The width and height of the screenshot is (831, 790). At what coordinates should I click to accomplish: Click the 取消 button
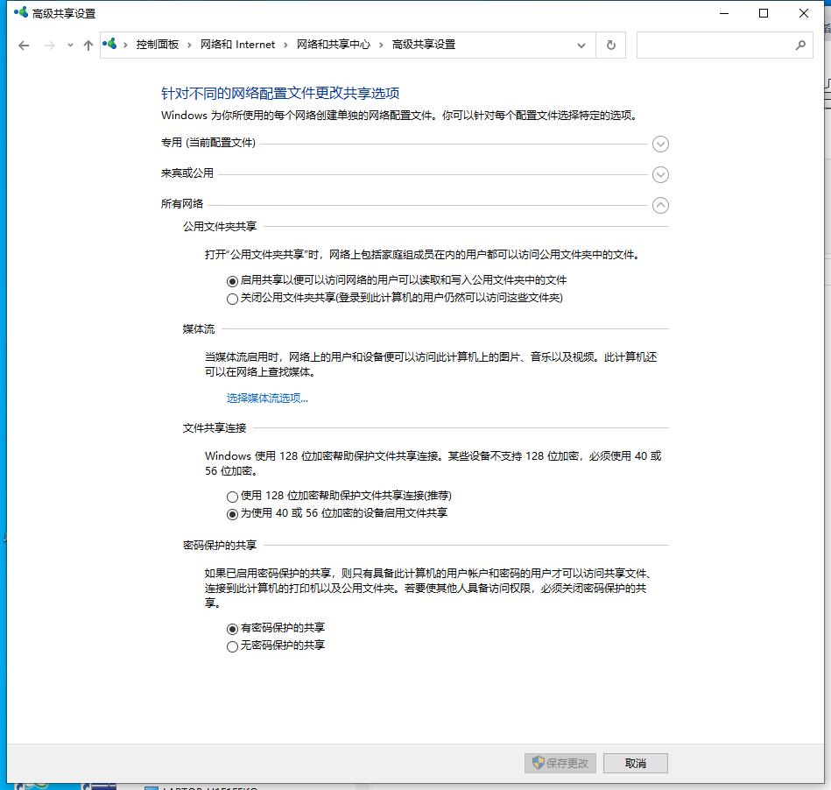pyautogui.click(x=635, y=763)
